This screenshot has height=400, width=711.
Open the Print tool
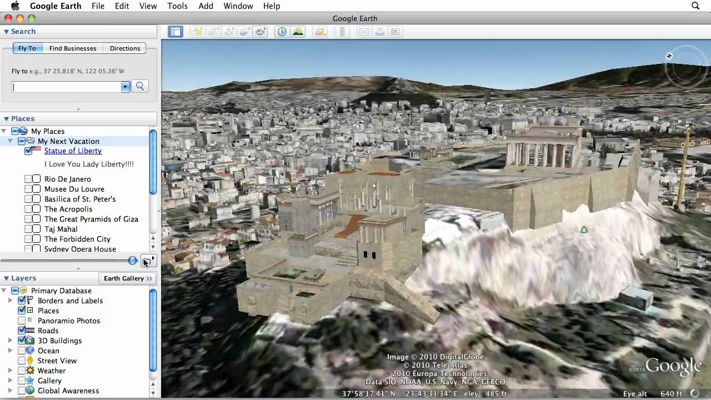pyautogui.click(x=380, y=32)
